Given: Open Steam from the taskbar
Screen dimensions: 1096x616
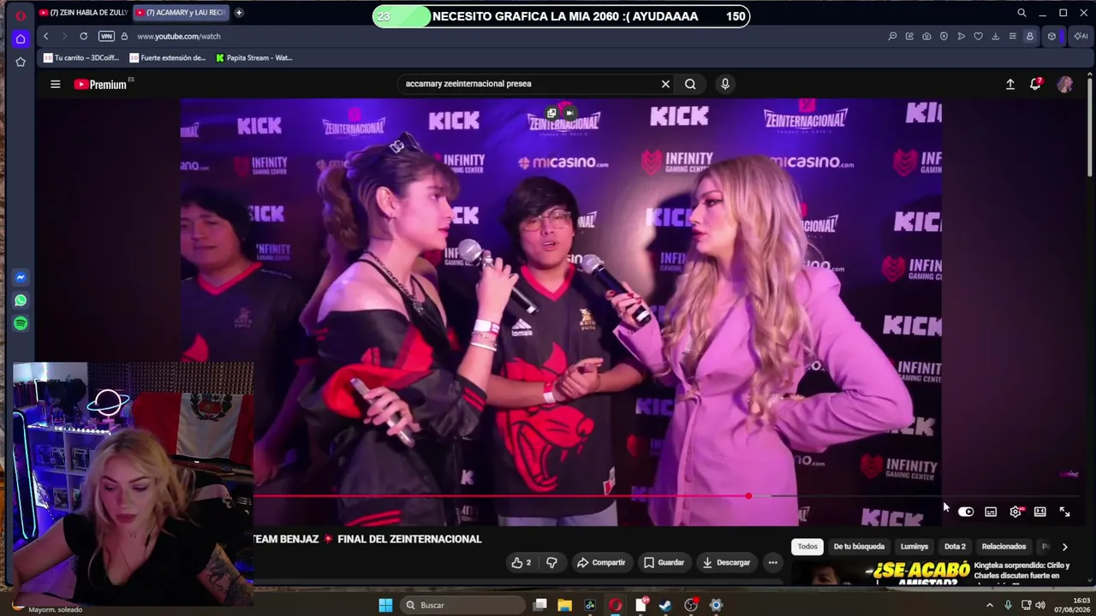Looking at the screenshot, I should [x=665, y=606].
